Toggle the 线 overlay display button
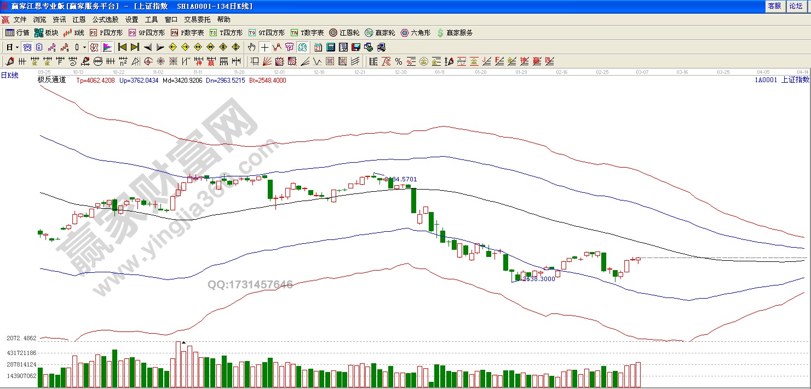The image size is (811, 389). tap(94, 47)
